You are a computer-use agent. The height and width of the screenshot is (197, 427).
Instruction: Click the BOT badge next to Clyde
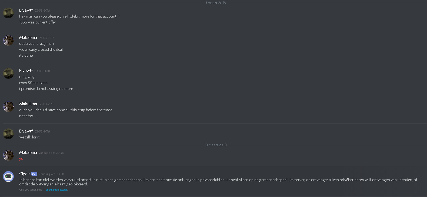pyautogui.click(x=34, y=174)
